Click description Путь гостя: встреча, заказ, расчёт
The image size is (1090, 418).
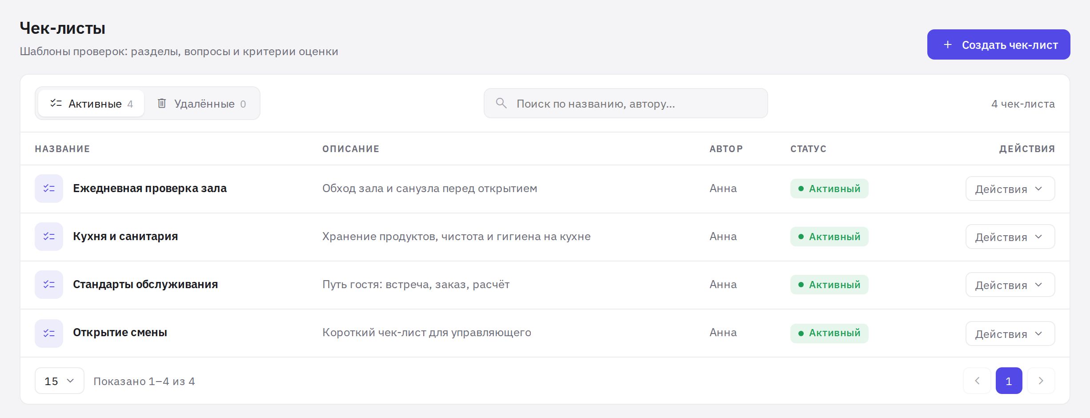pyautogui.click(x=416, y=285)
